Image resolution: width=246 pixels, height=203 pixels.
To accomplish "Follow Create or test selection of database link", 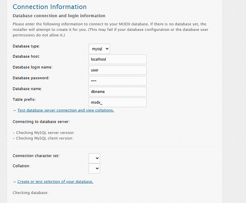I will [55, 181].
